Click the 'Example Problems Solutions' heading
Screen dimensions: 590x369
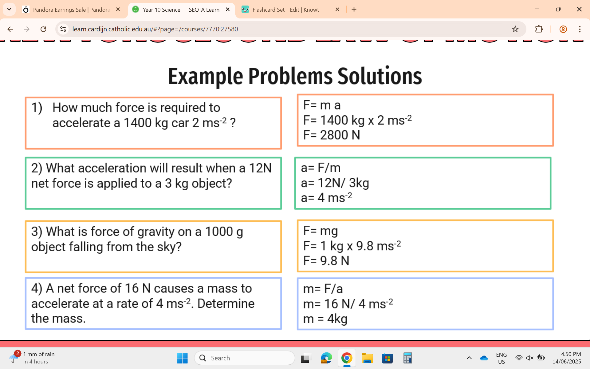click(x=295, y=76)
